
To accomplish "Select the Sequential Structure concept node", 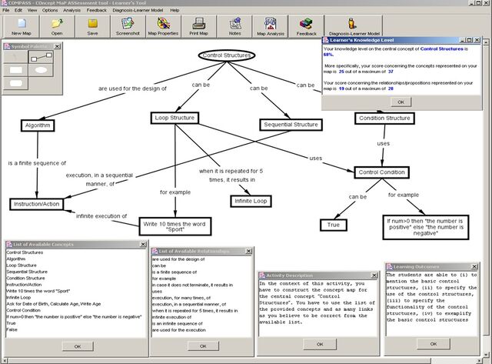I will tap(291, 125).
